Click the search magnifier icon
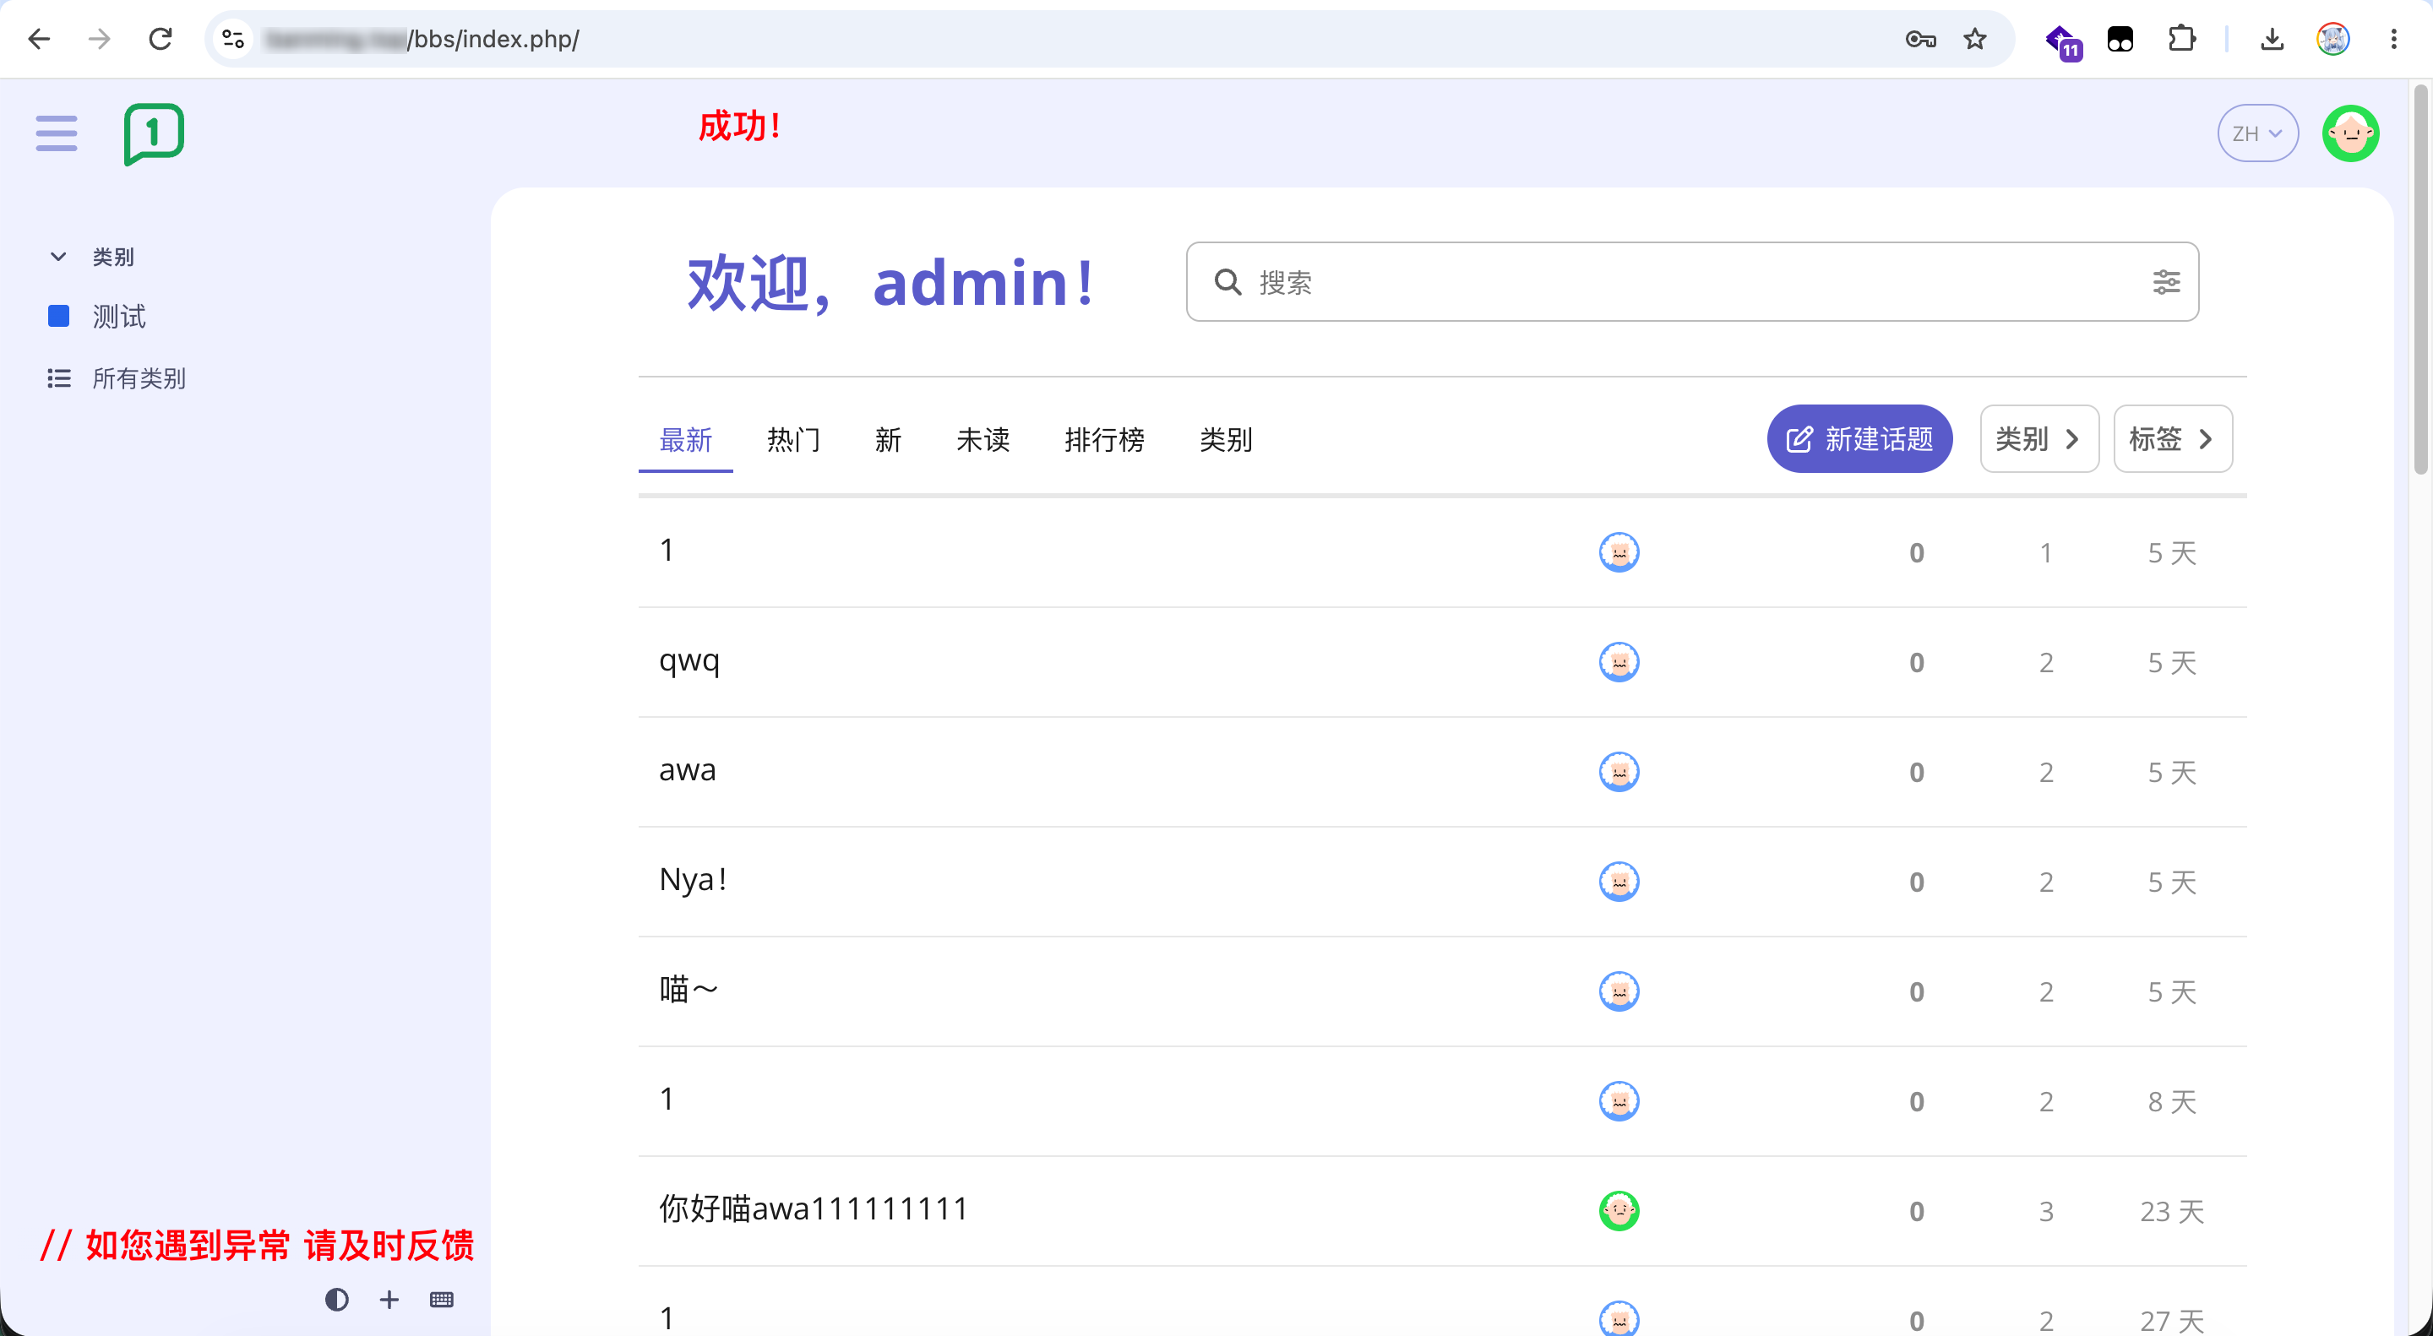The width and height of the screenshot is (2433, 1336). click(x=1227, y=281)
